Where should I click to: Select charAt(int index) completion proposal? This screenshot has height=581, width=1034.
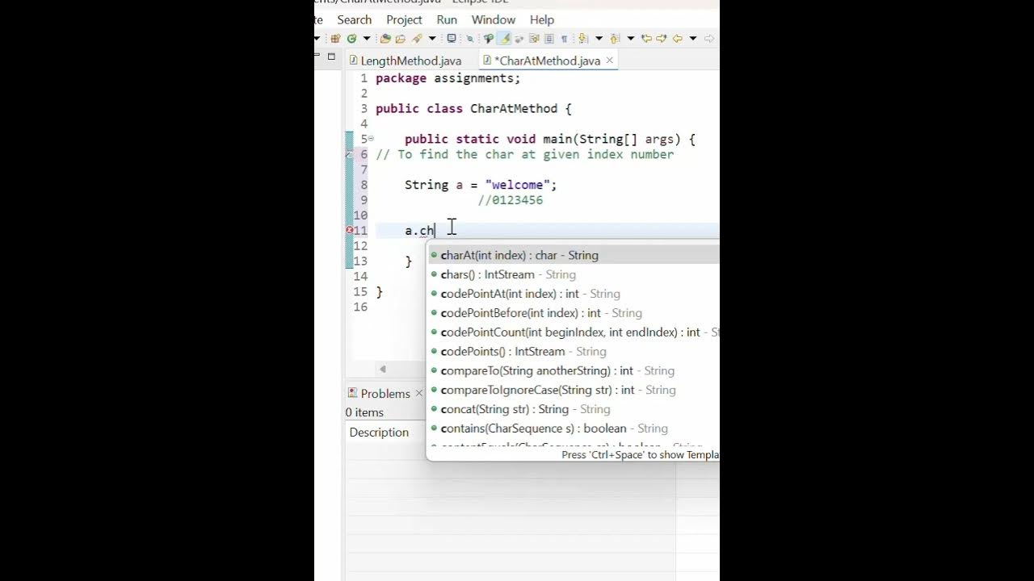pyautogui.click(x=574, y=255)
